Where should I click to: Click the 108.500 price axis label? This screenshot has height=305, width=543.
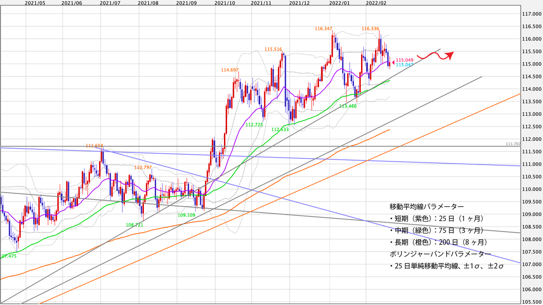[x=531, y=226]
